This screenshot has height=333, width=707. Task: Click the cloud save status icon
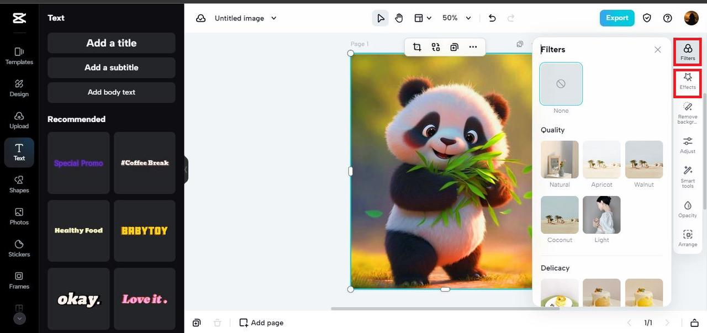[201, 18]
